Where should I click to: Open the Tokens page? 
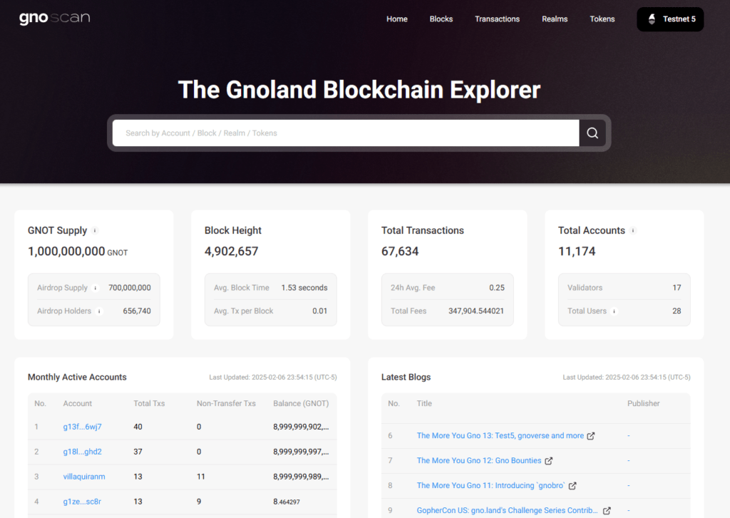[x=602, y=19]
